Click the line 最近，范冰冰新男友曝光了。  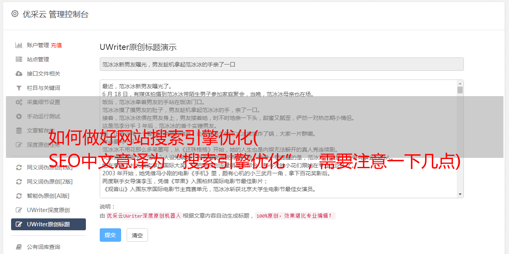(x=137, y=86)
